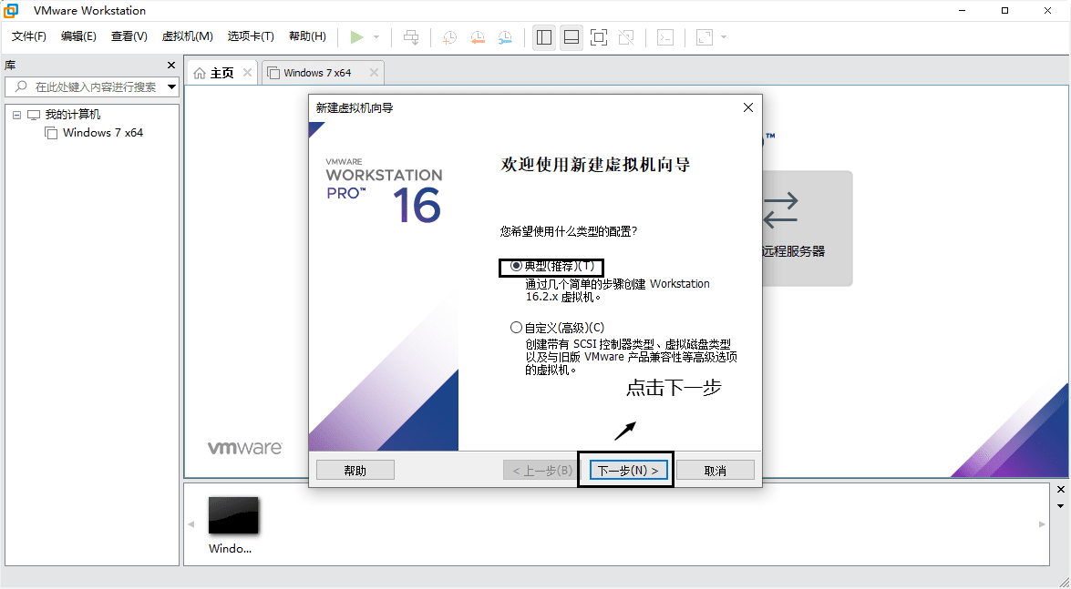Click the take snapshot toolbar icon
The width and height of the screenshot is (1071, 589).
(449, 36)
